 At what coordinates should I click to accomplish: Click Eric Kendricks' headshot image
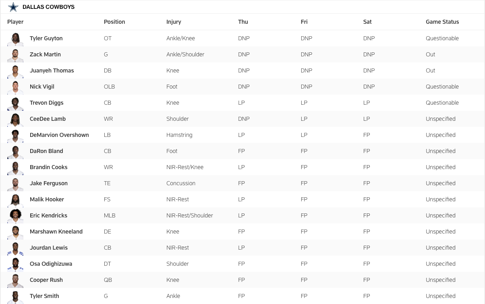pos(15,216)
